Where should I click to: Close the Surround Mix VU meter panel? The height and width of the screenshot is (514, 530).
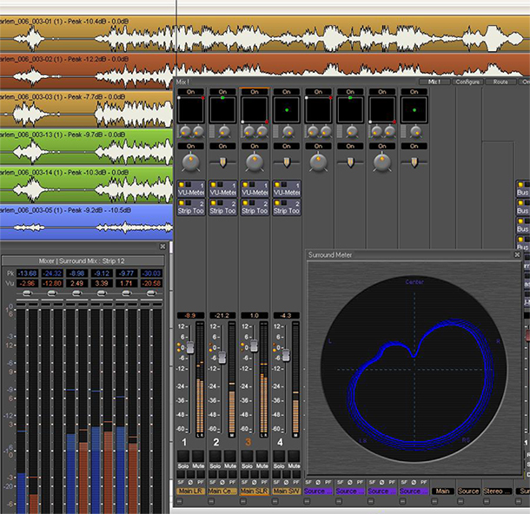point(162,247)
